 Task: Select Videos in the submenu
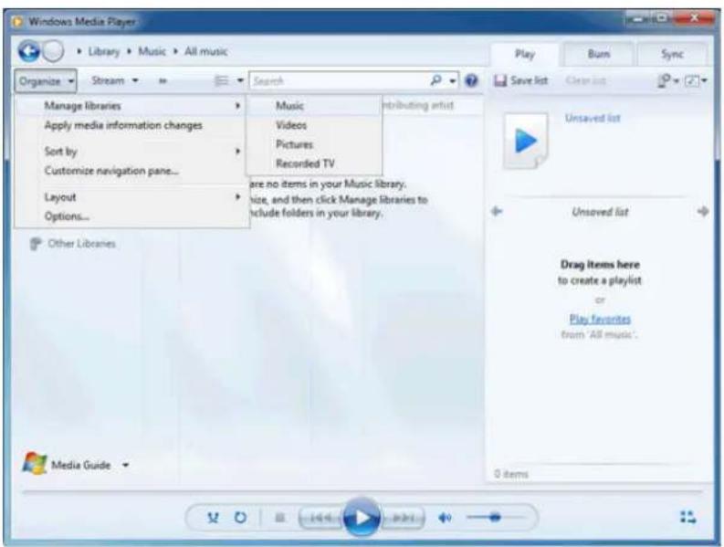314,125
